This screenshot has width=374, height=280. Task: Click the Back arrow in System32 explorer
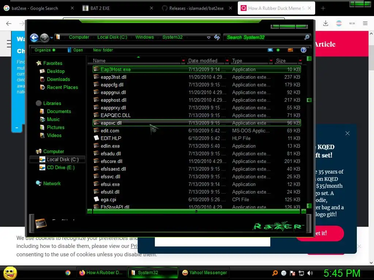tap(34, 38)
